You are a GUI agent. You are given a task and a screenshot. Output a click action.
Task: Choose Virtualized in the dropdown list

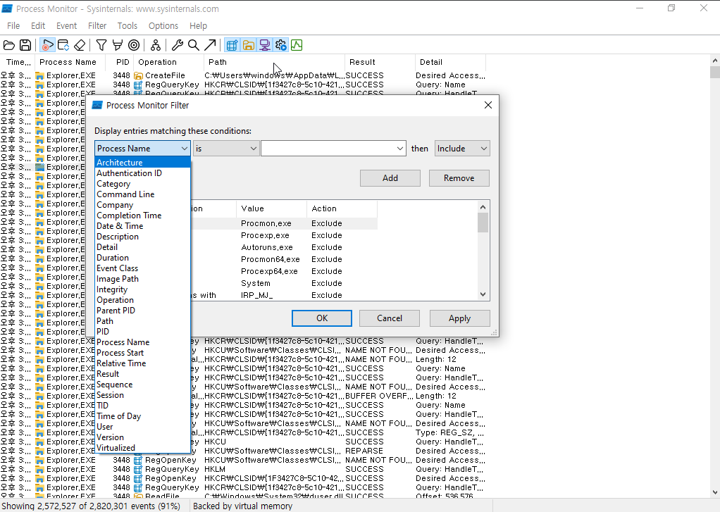142,448
